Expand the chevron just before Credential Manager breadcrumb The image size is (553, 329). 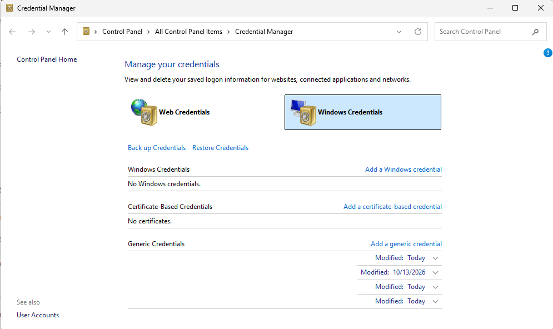[x=228, y=32]
